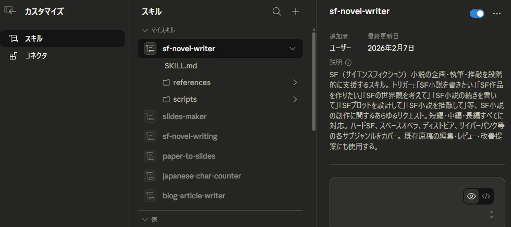Image resolution: width=511 pixels, height=227 pixels.
Task: Open the SKILL.md file
Action: click(x=181, y=66)
